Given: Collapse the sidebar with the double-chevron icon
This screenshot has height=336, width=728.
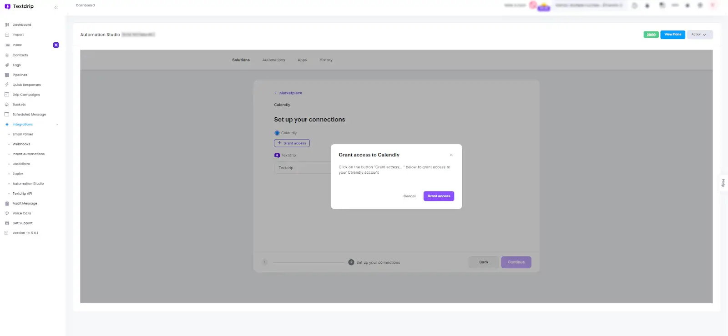Looking at the screenshot, I should point(56,7).
